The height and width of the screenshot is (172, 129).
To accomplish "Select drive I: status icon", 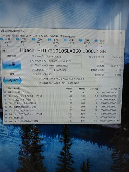I will click(x=65, y=40).
